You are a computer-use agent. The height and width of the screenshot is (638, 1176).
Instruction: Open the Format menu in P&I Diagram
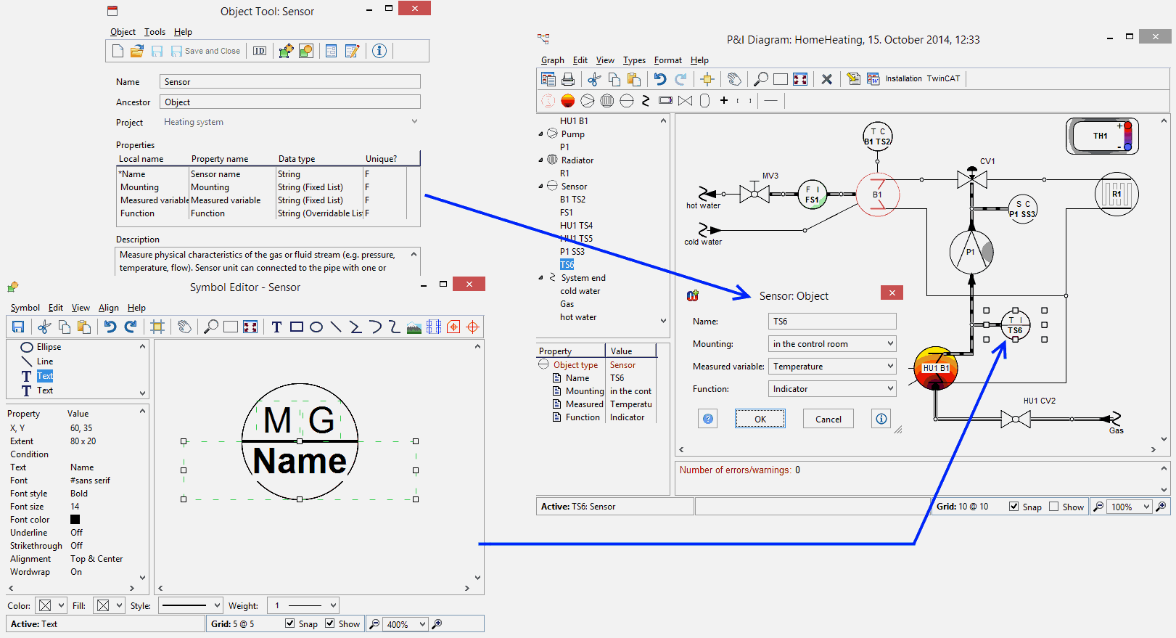(x=667, y=60)
